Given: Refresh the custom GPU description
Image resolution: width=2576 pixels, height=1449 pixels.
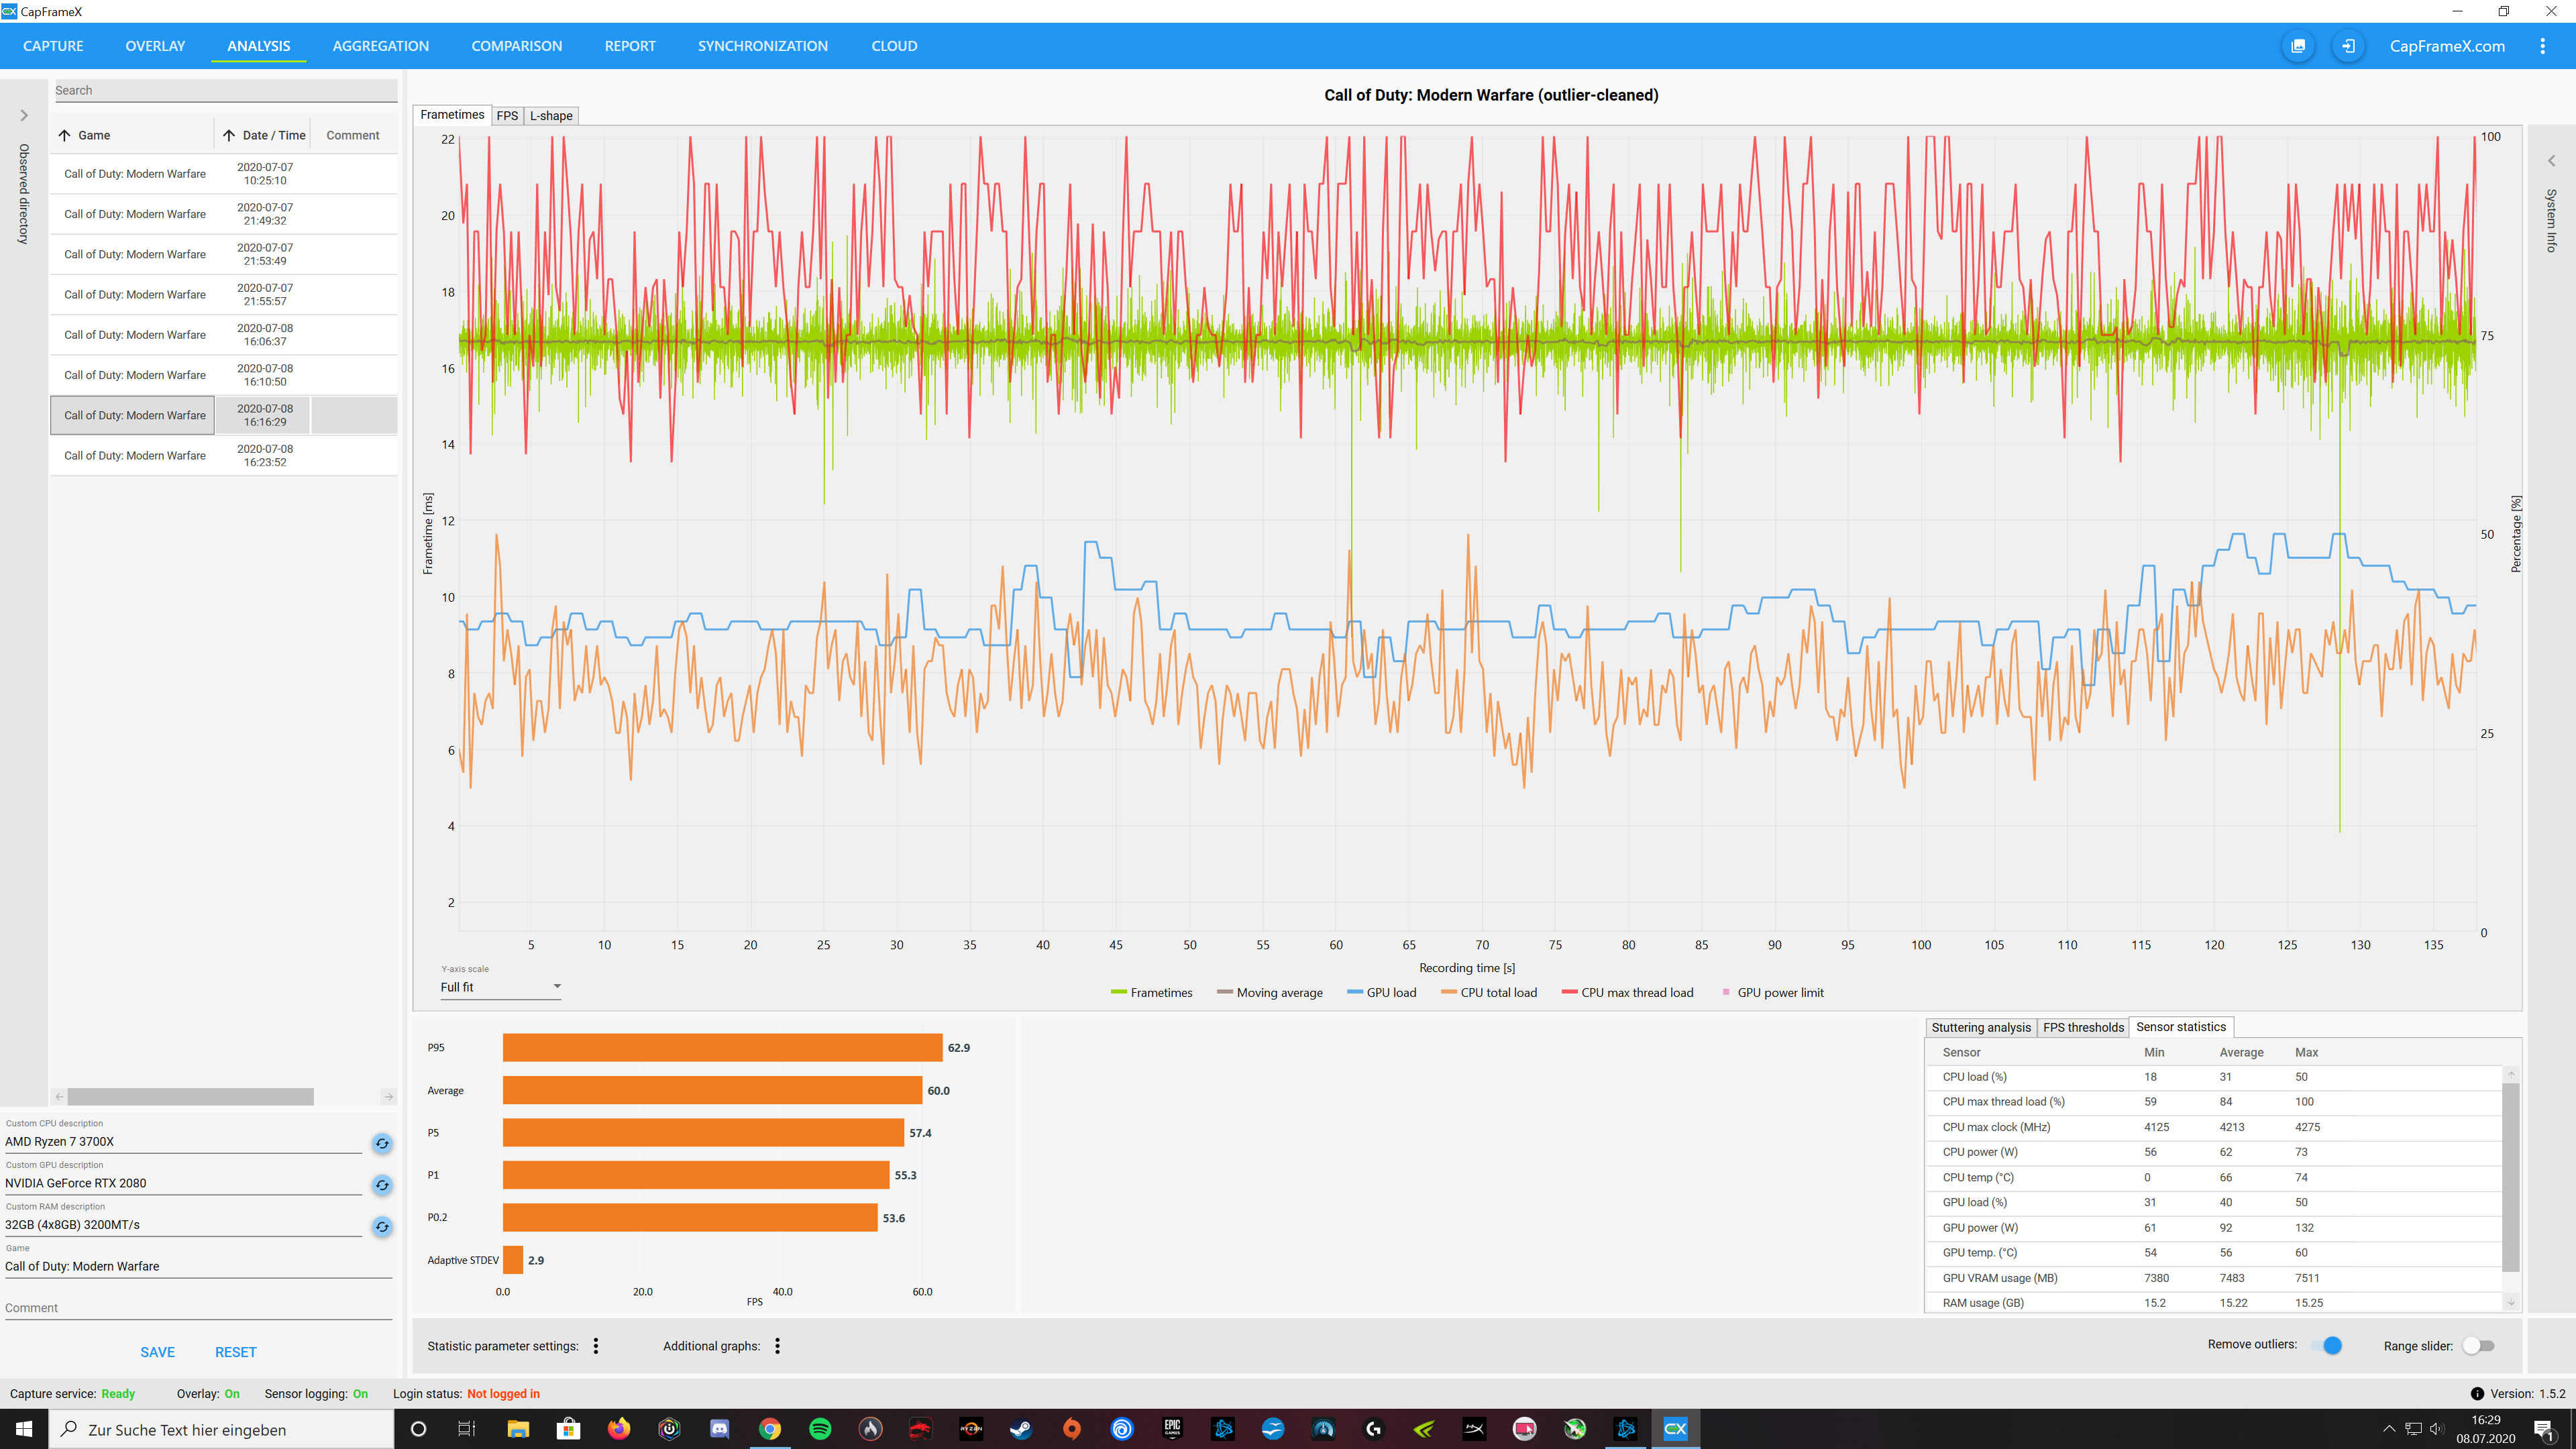Looking at the screenshot, I should 382,1185.
